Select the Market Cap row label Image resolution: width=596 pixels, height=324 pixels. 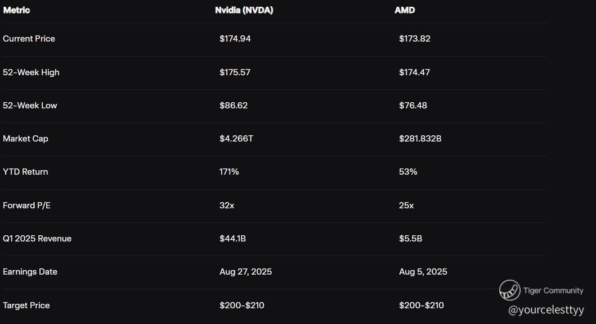coord(25,139)
